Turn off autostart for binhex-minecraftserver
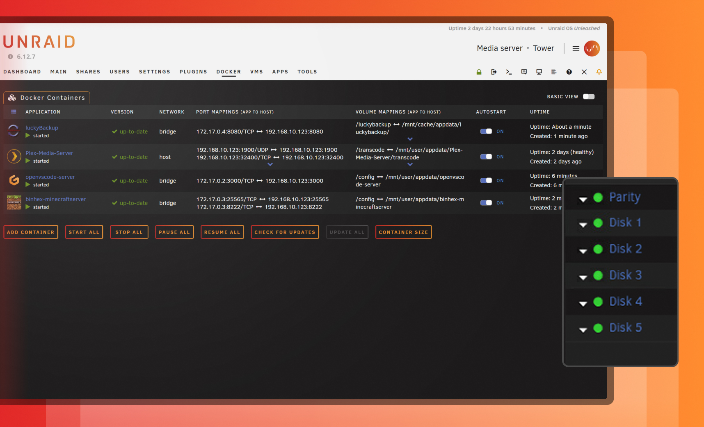 tap(486, 202)
